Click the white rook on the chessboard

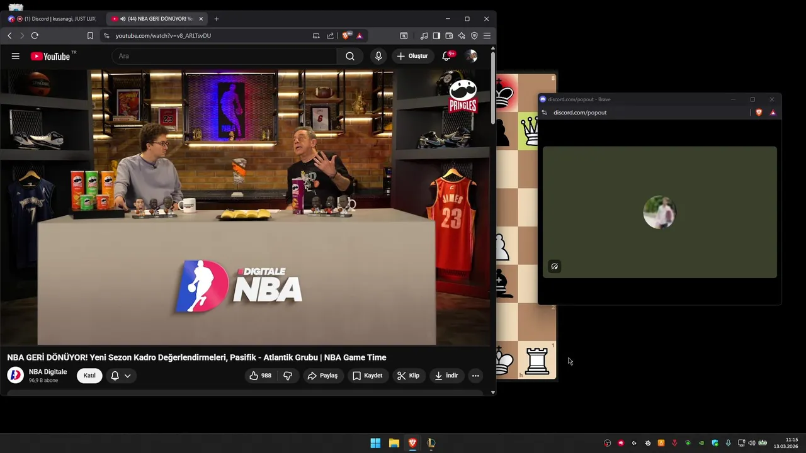click(x=537, y=361)
